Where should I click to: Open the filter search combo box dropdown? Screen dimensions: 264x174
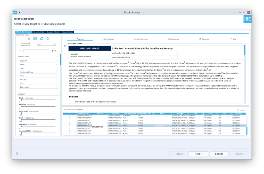tap(47, 51)
